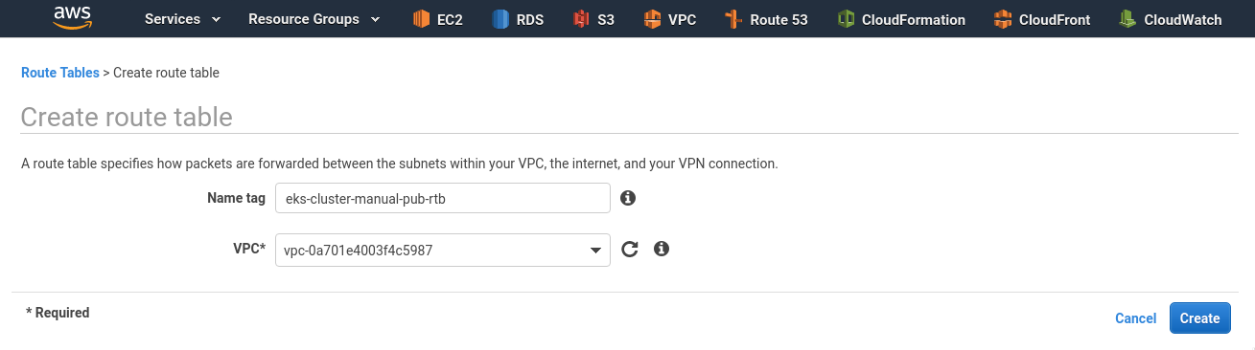Viewport: 1255px width, 350px height.
Task: Click the Create button
Action: coord(1199,318)
